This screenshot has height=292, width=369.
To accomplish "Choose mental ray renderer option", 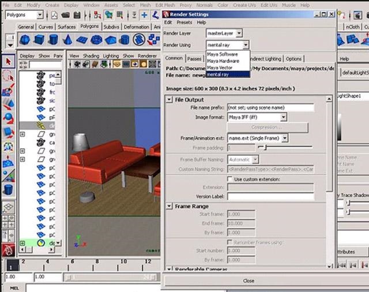I will click(228, 74).
